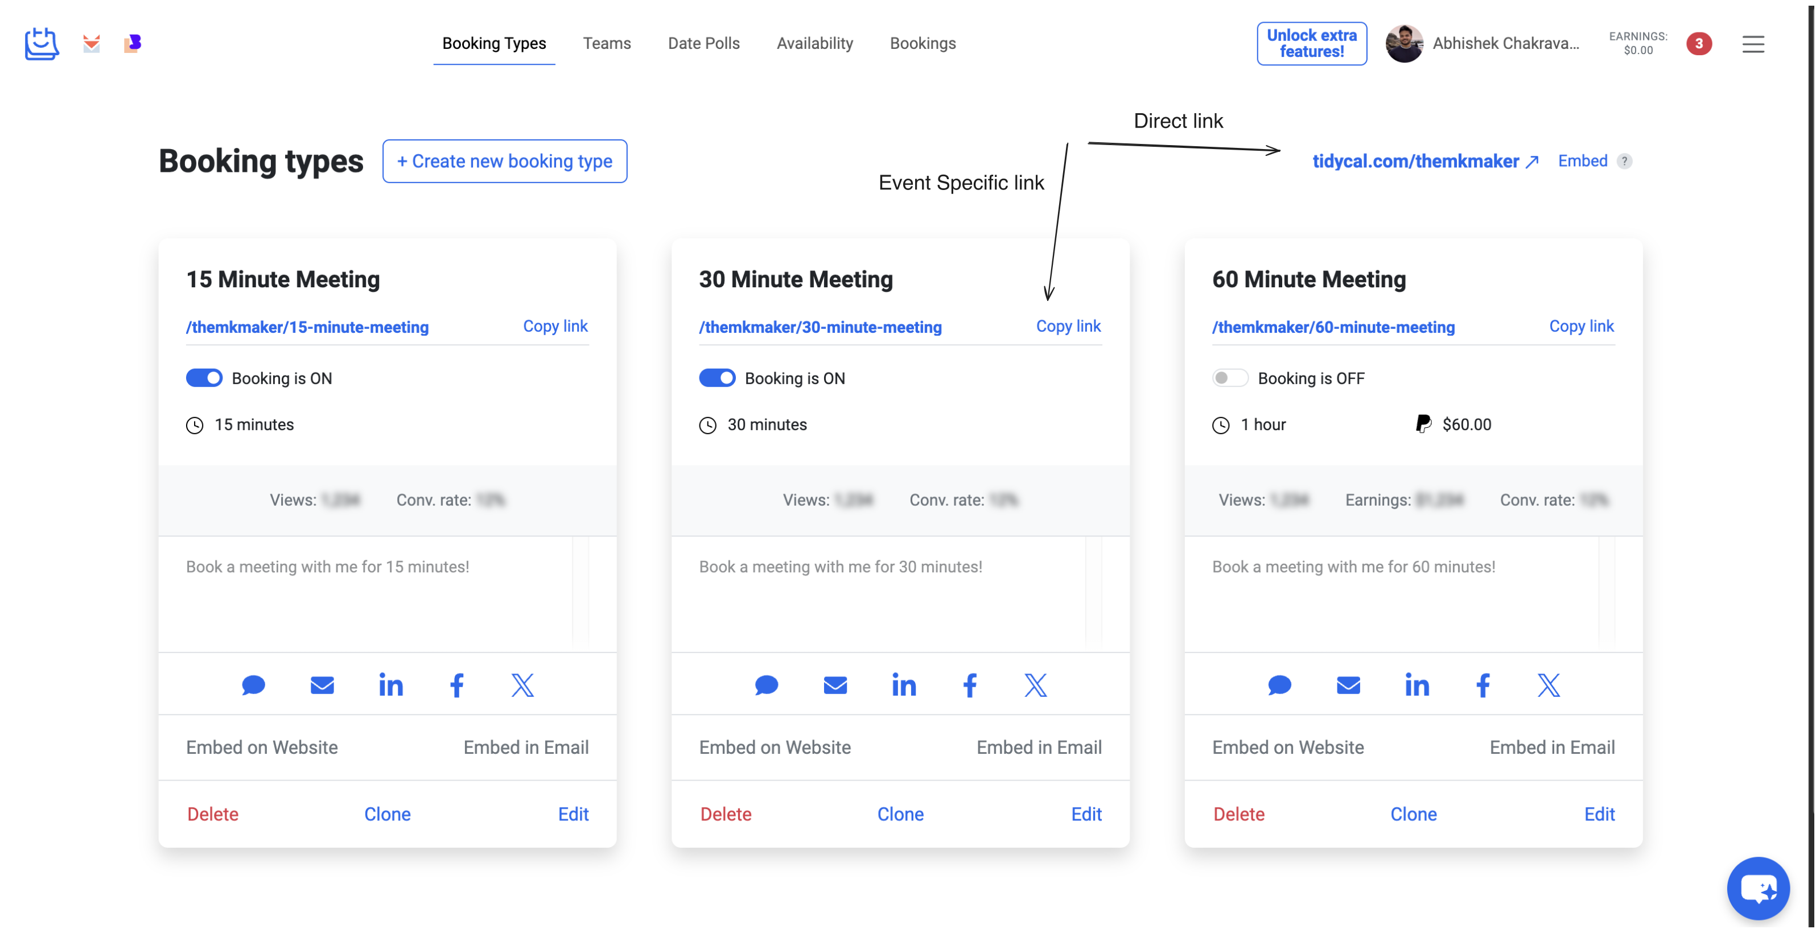
Task: Open /themkmaker/60-minute-meeting link
Action: 1333,327
